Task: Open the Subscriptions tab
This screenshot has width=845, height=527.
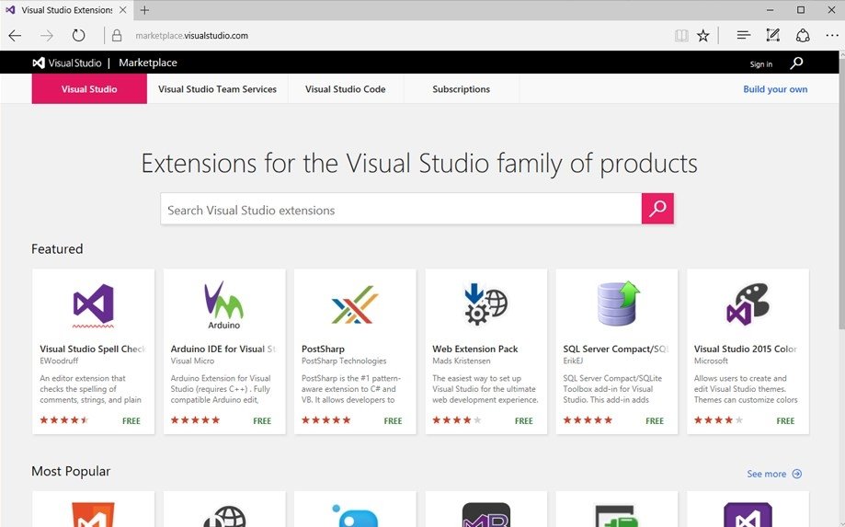Action: (x=462, y=89)
